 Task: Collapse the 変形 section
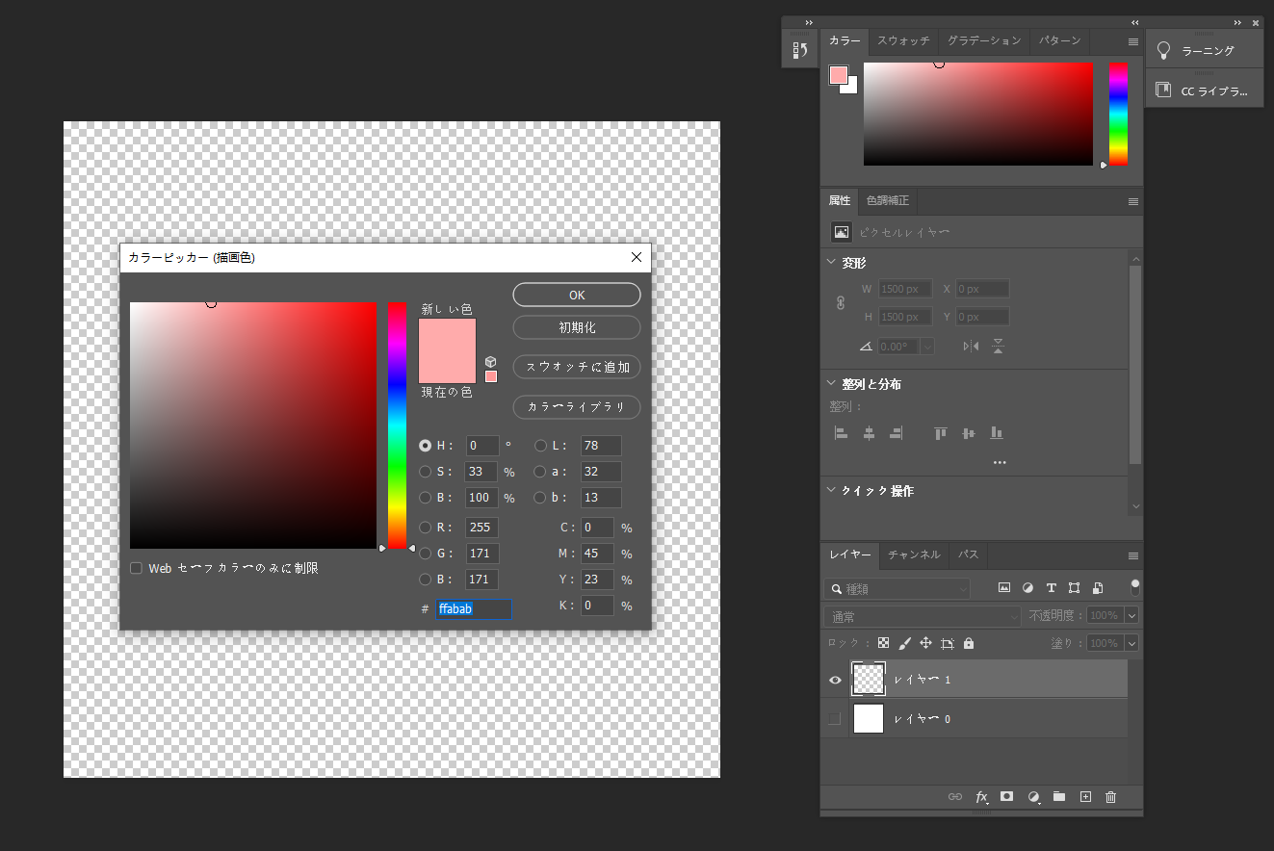832,262
